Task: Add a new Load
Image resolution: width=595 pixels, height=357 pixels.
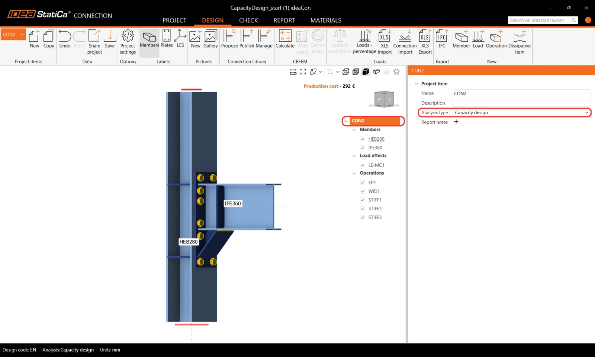Action: (x=478, y=39)
